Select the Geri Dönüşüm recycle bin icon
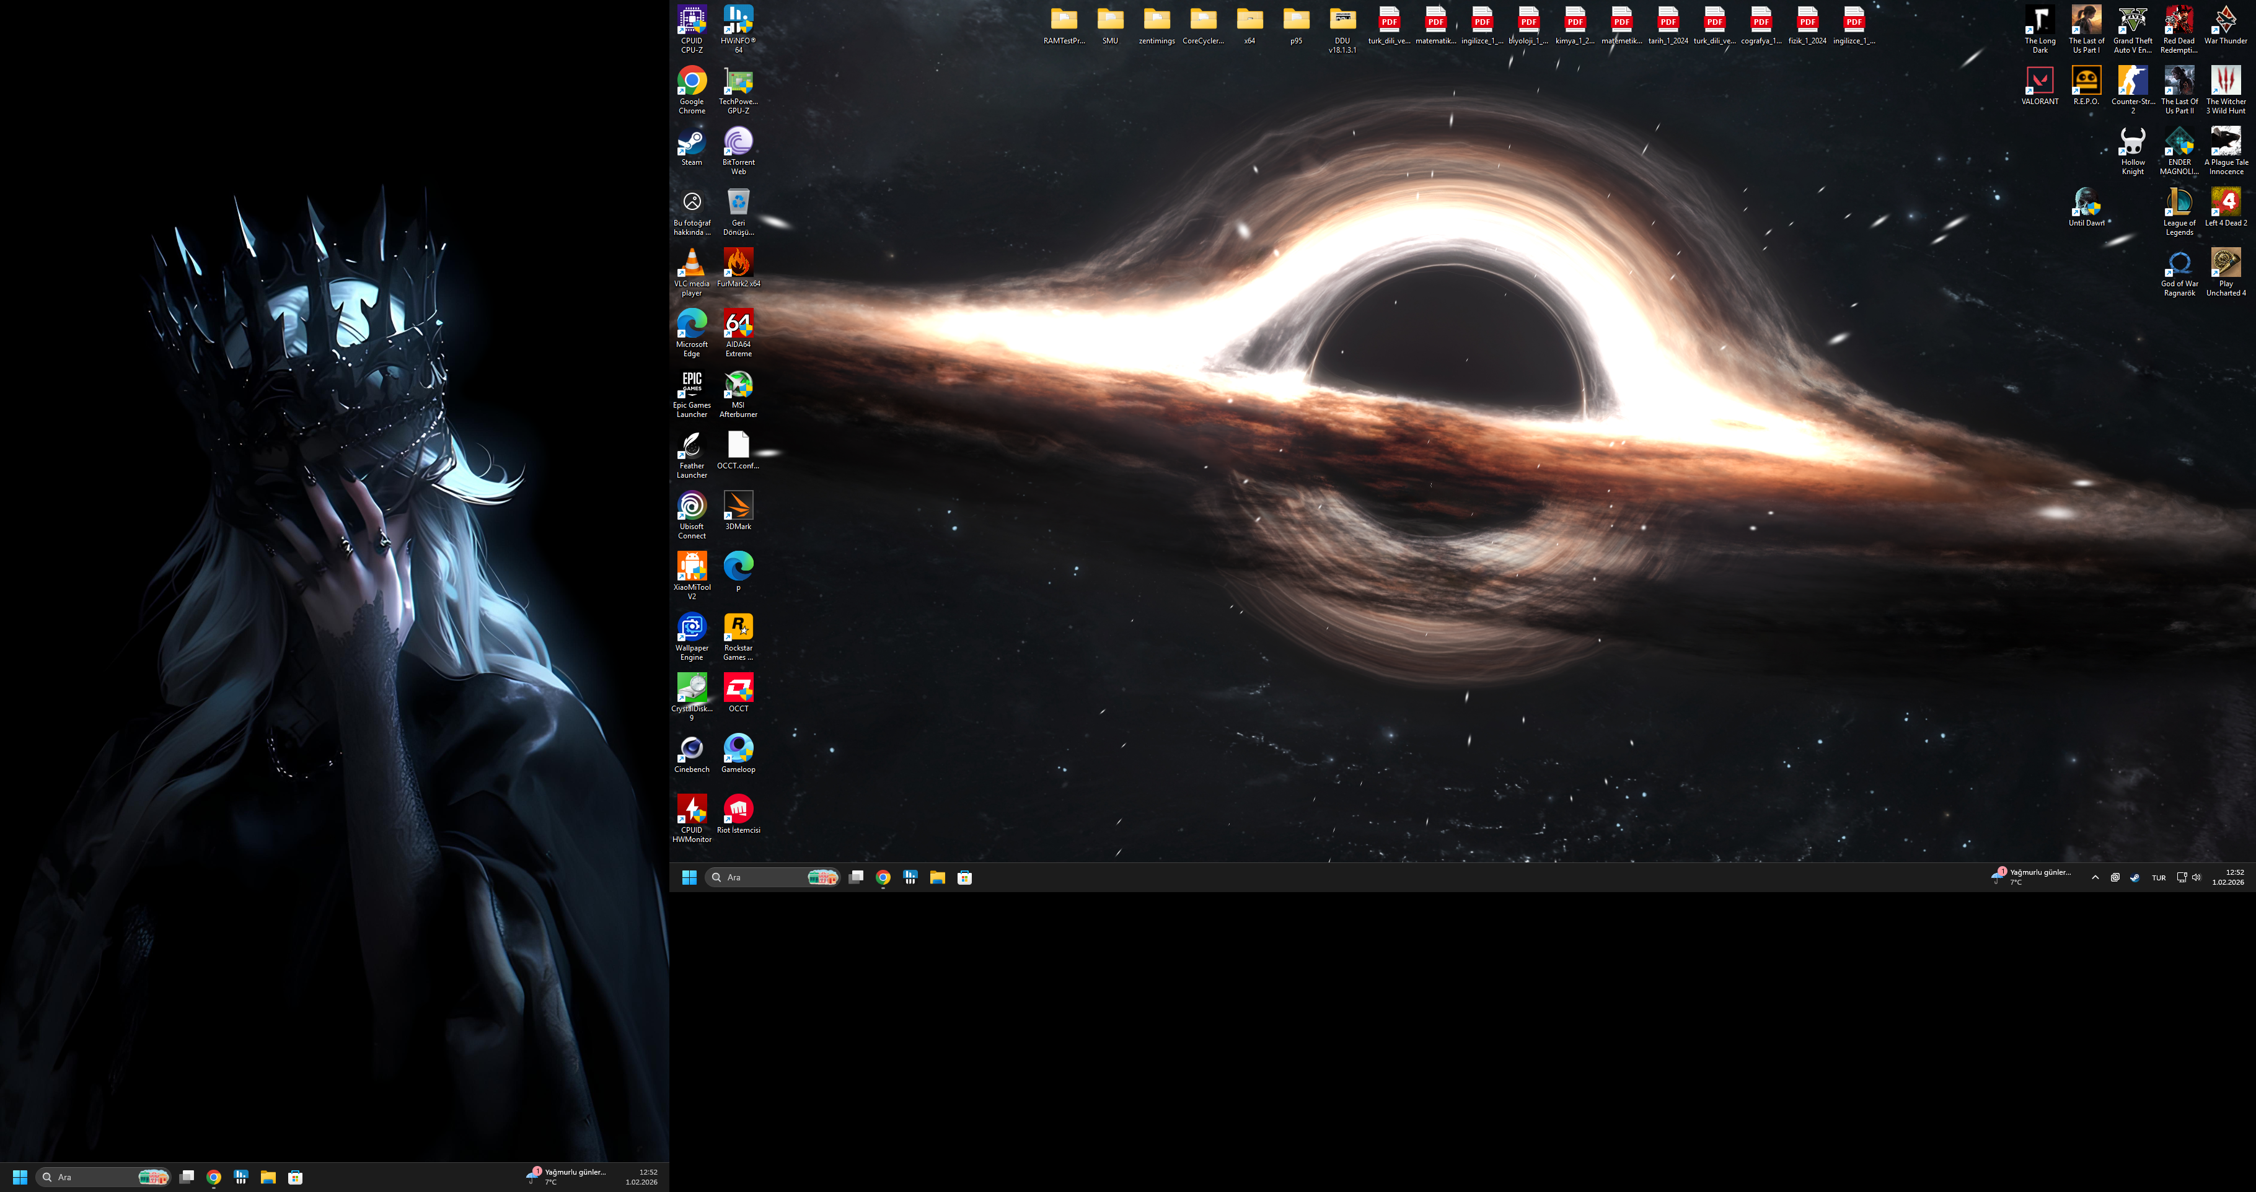This screenshot has height=1192, width=2256. click(738, 212)
